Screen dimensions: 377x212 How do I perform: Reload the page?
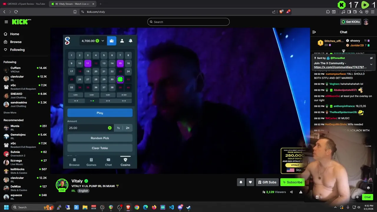(16, 12)
